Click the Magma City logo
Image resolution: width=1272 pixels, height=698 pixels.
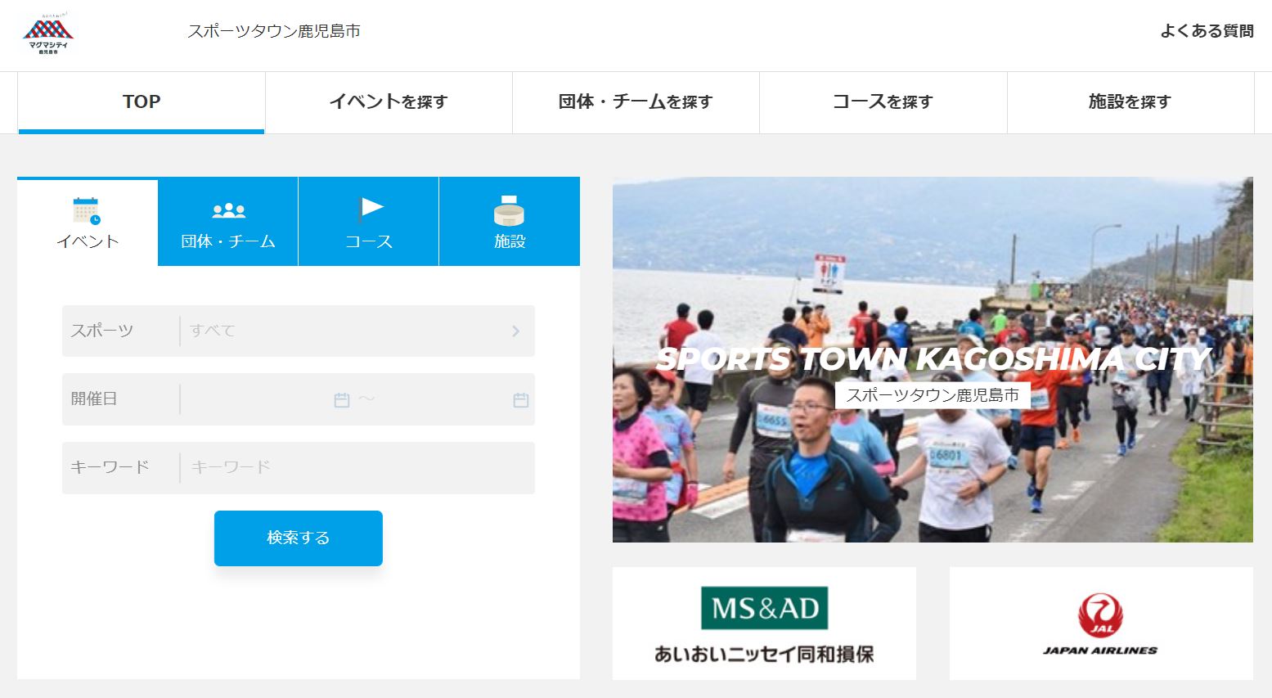click(48, 34)
